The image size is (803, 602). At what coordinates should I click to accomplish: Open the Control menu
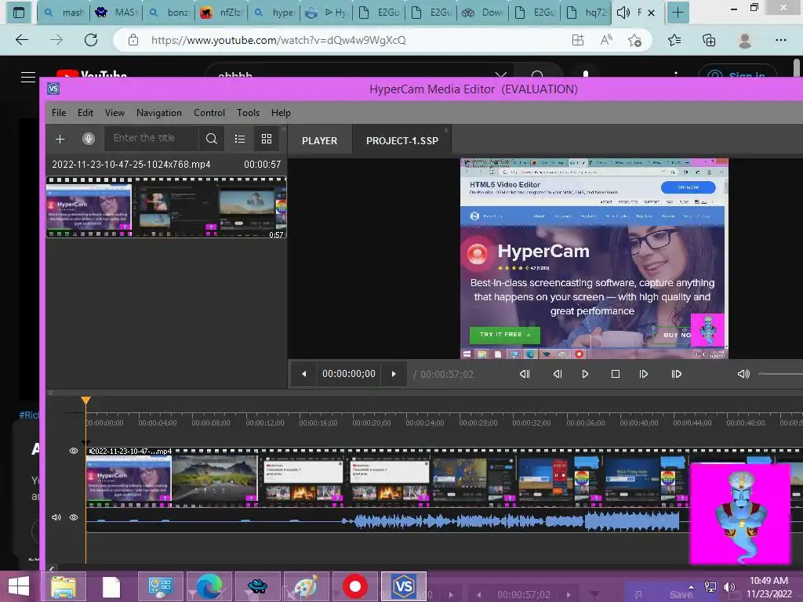click(209, 113)
